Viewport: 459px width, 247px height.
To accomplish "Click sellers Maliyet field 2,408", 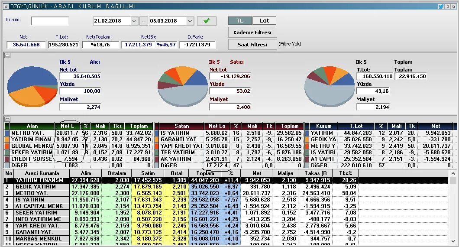I will coord(230,107).
